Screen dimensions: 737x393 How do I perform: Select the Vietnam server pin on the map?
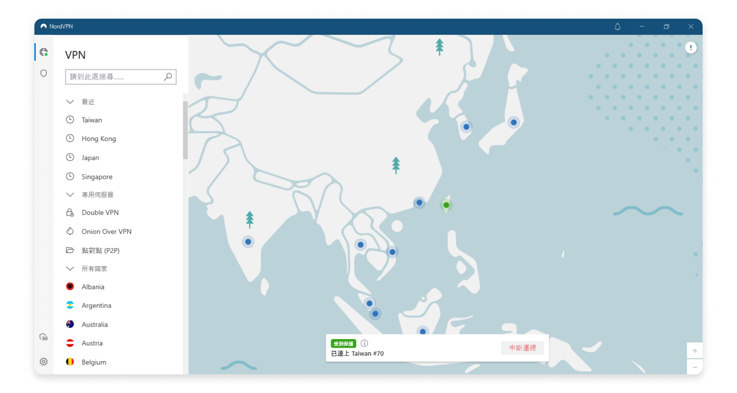click(392, 252)
